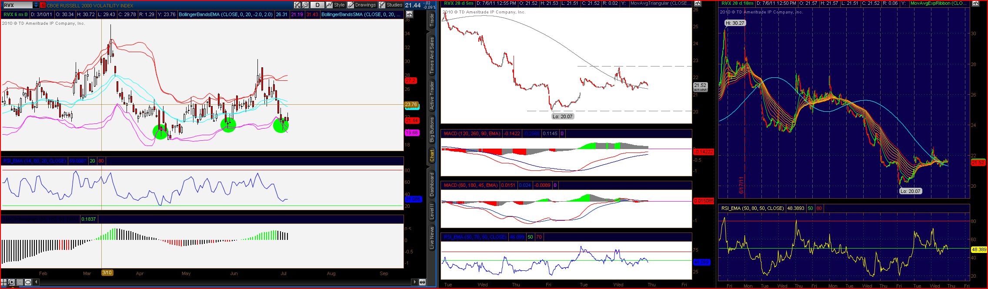The height and width of the screenshot is (289, 988).
Task: Switch to the Big Buttons side tab
Action: coord(432,130)
